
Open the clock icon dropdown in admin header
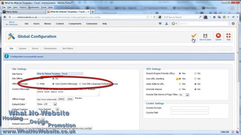click(x=174, y=24)
